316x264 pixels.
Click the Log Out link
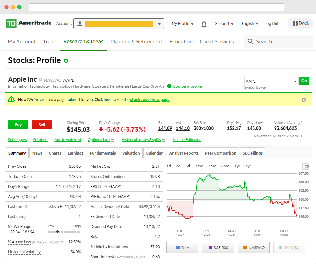271,24
